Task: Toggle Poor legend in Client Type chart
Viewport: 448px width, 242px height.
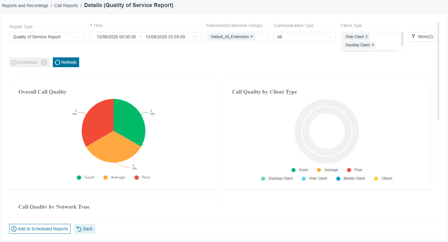Action: pos(355,170)
